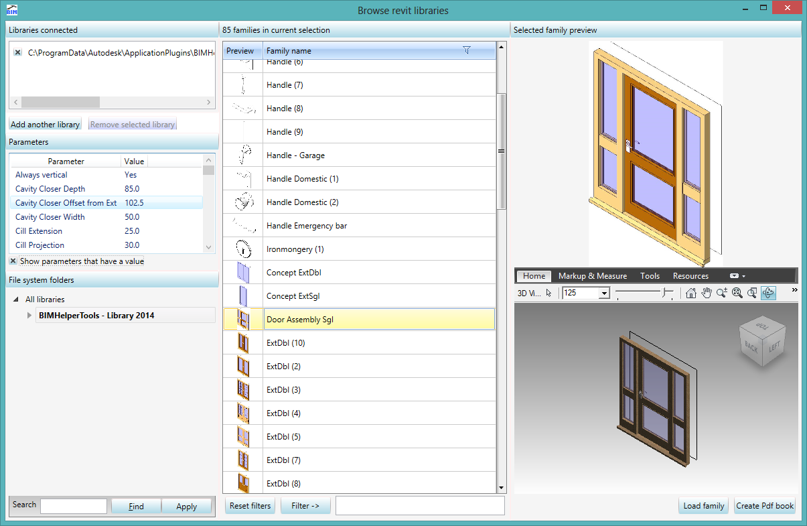Select the Zoom in/out magnifier tool
This screenshot has width=807, height=526.
[722, 293]
